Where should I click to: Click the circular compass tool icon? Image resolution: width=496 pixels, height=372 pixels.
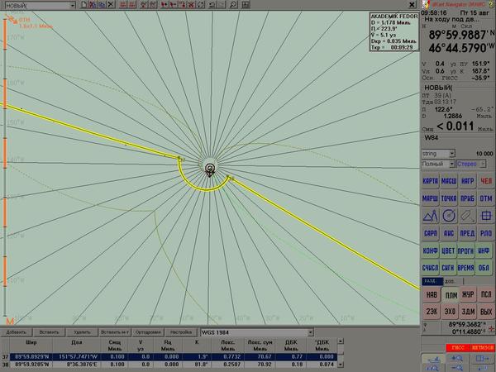[x=448, y=215]
